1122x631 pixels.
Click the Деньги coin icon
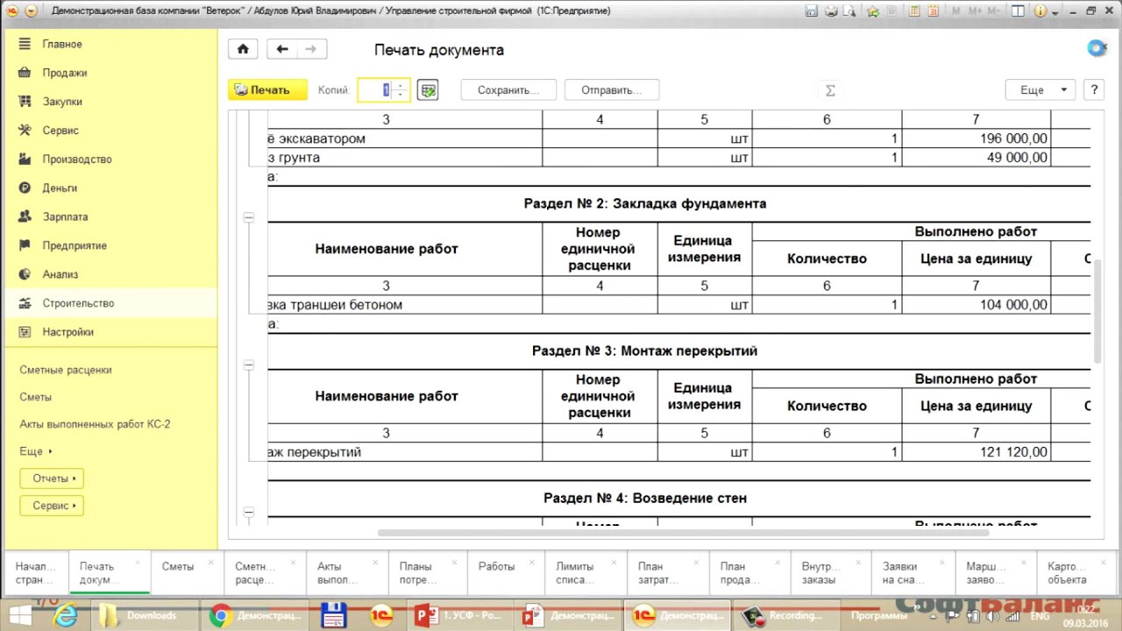pos(25,188)
